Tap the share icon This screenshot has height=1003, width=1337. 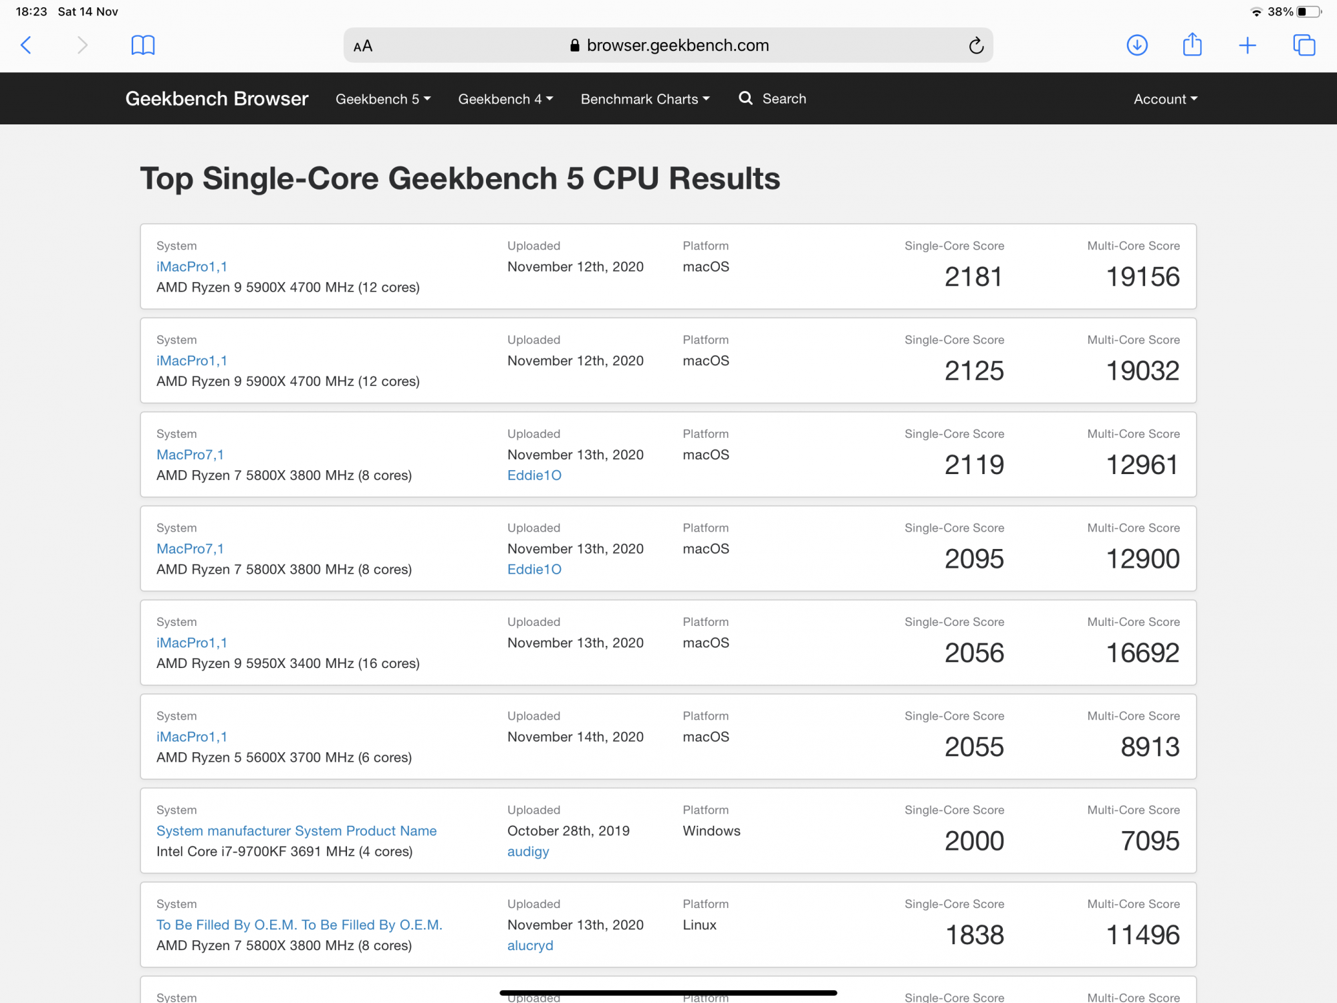coord(1193,45)
